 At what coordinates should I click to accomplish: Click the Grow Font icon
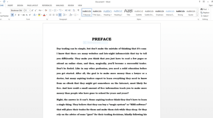(x=32, y=10)
